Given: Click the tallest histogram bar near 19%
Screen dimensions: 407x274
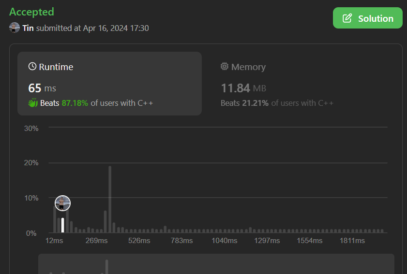Looking at the screenshot, I should click(x=110, y=199).
